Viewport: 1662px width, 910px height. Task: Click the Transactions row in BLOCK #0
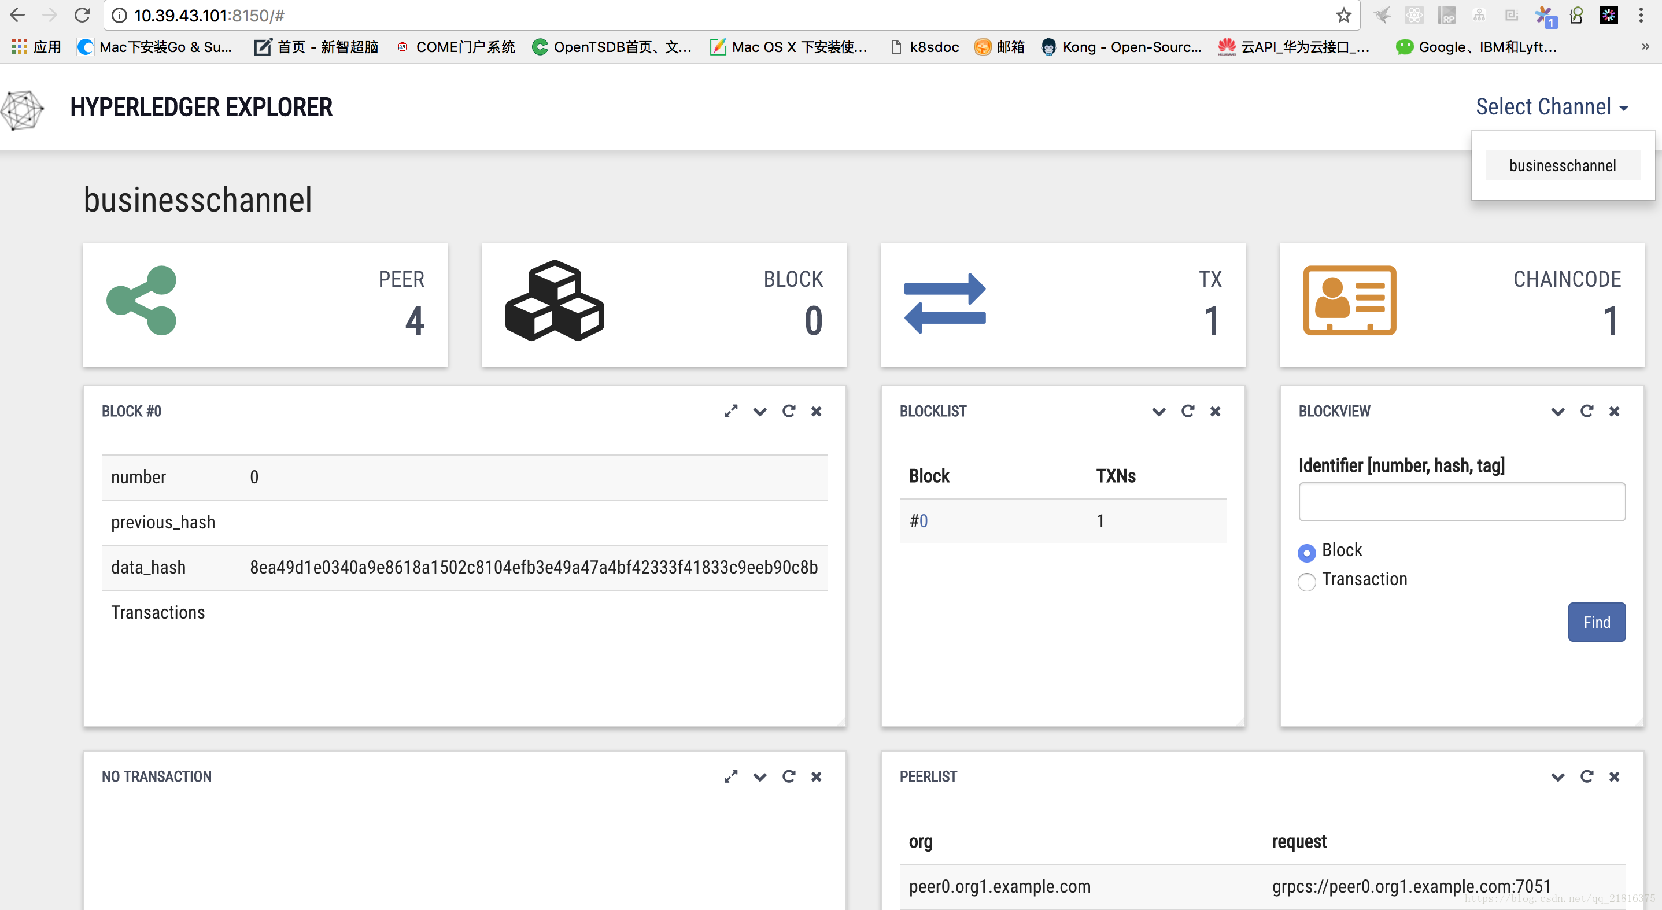(x=464, y=613)
